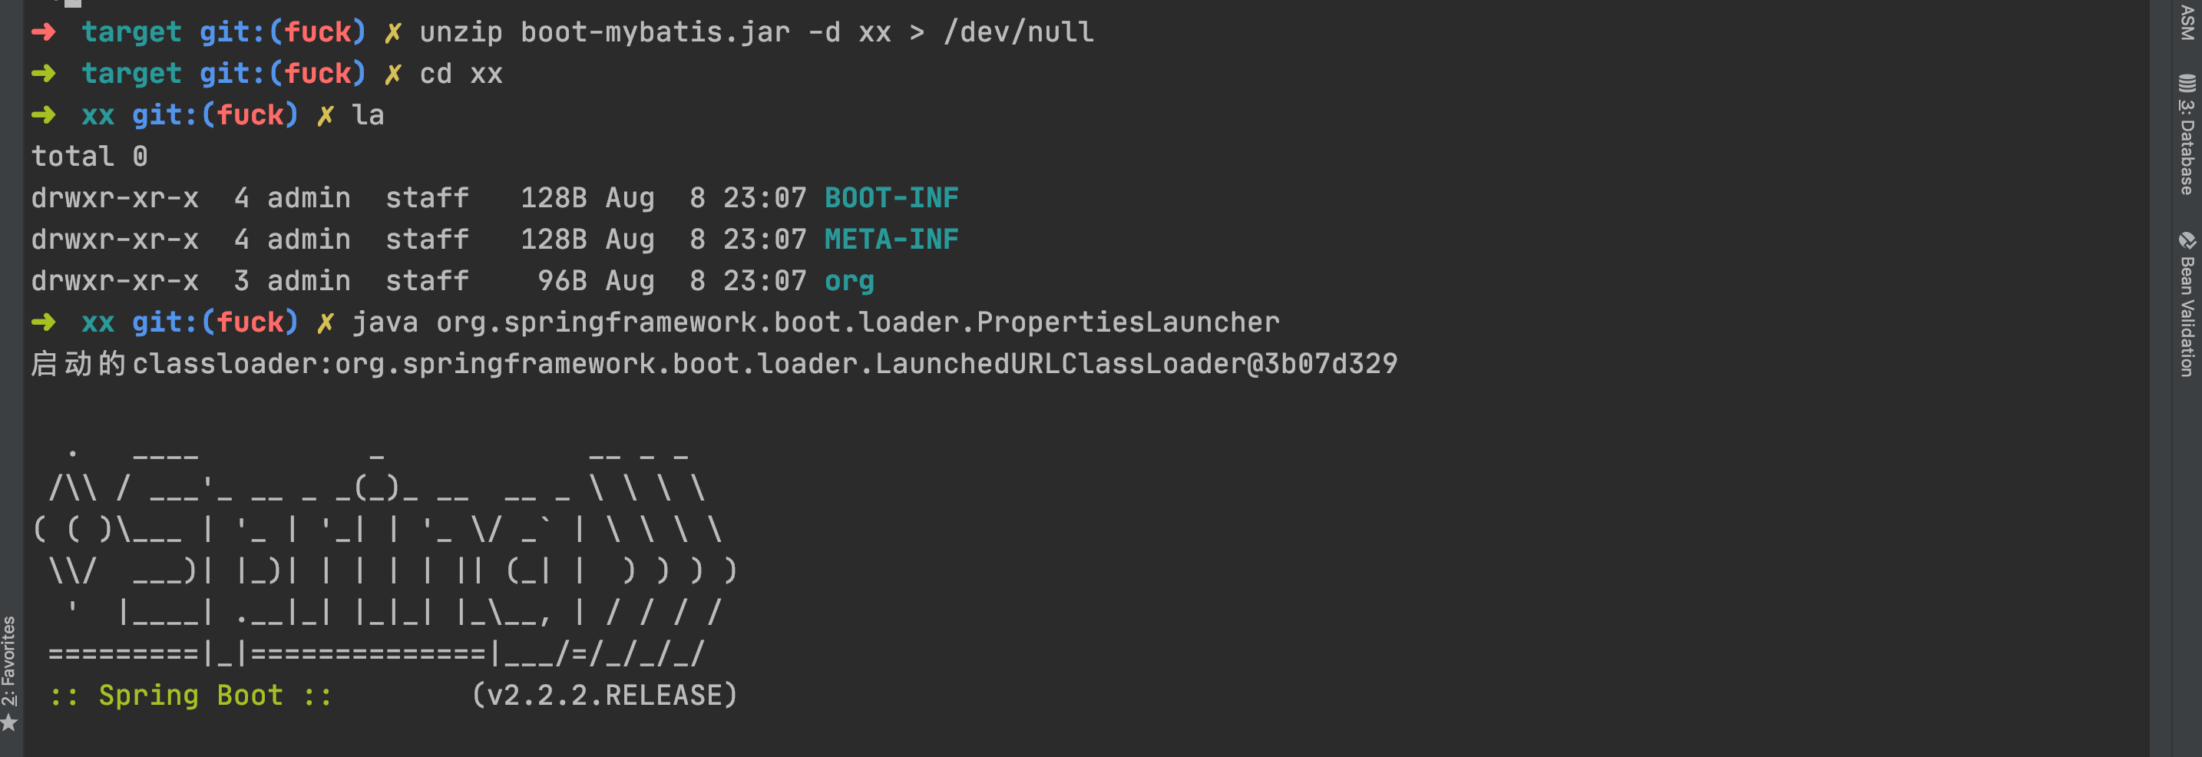Click the Favorites star icon
Screen dimensions: 2202x757
point(8,722)
